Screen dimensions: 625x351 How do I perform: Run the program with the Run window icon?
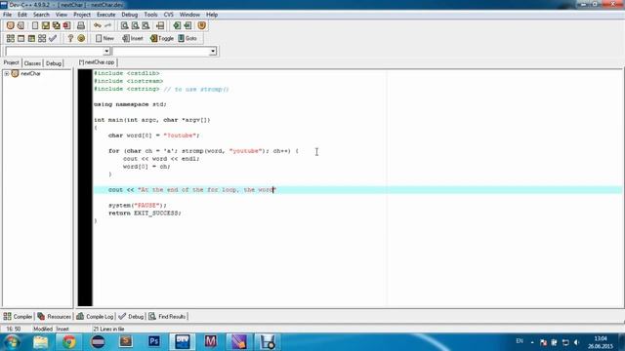pos(21,38)
